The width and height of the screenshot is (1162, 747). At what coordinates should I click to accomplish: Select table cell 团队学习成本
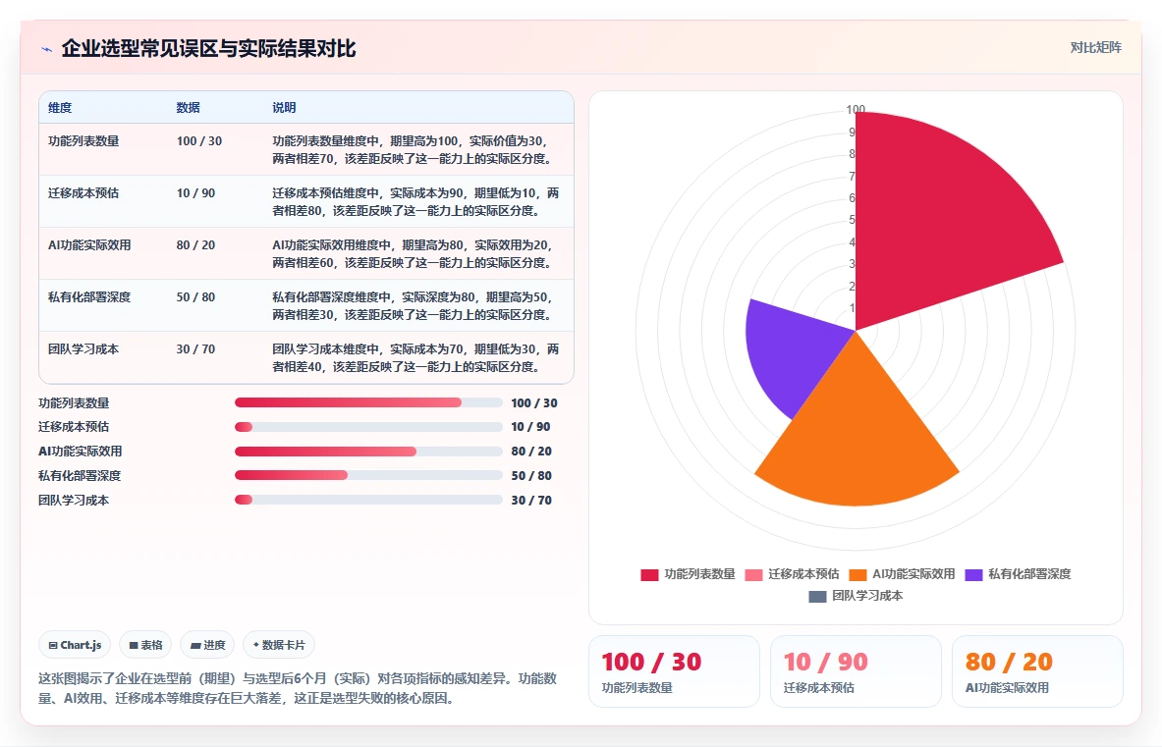click(x=83, y=348)
